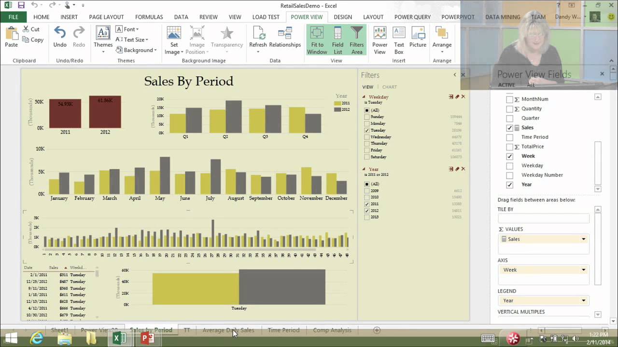618x347 pixels.
Task: Open the Sales dropdown in VALUES
Action: coord(583,240)
